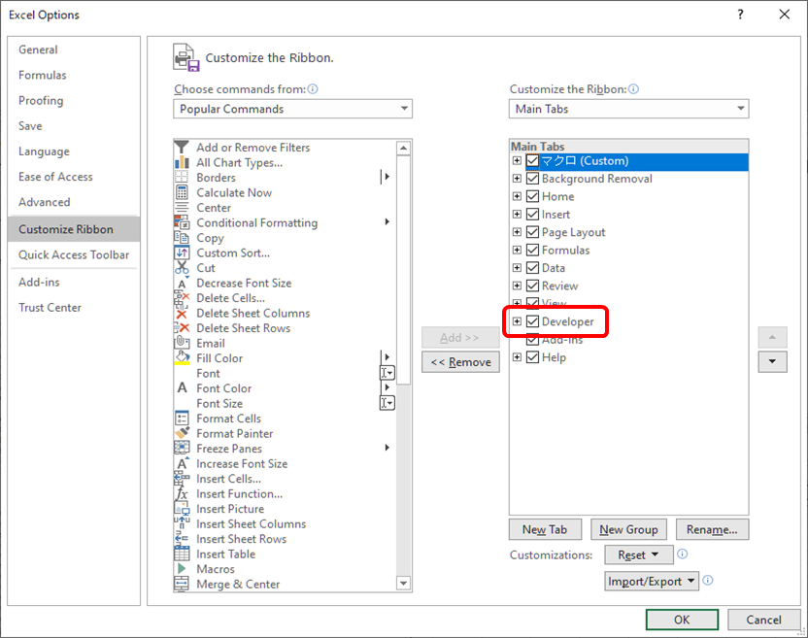Select the Font Color letter A icon
The width and height of the screenshot is (808, 638).
click(x=182, y=388)
